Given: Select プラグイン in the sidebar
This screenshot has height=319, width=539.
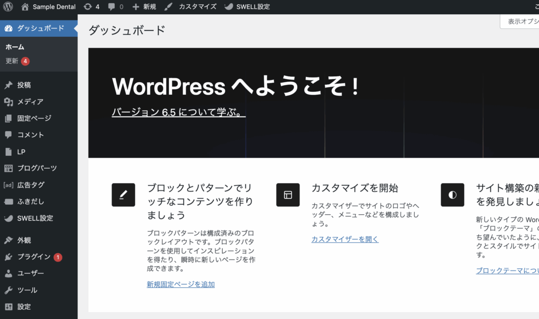Looking at the screenshot, I should tap(34, 257).
